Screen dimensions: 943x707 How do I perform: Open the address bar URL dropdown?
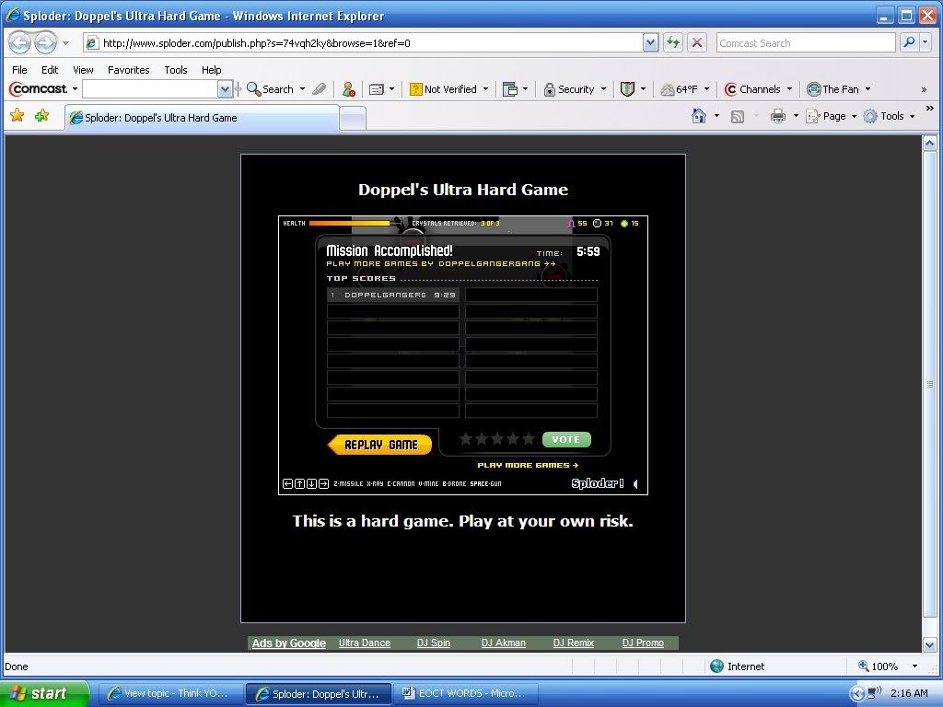(650, 43)
